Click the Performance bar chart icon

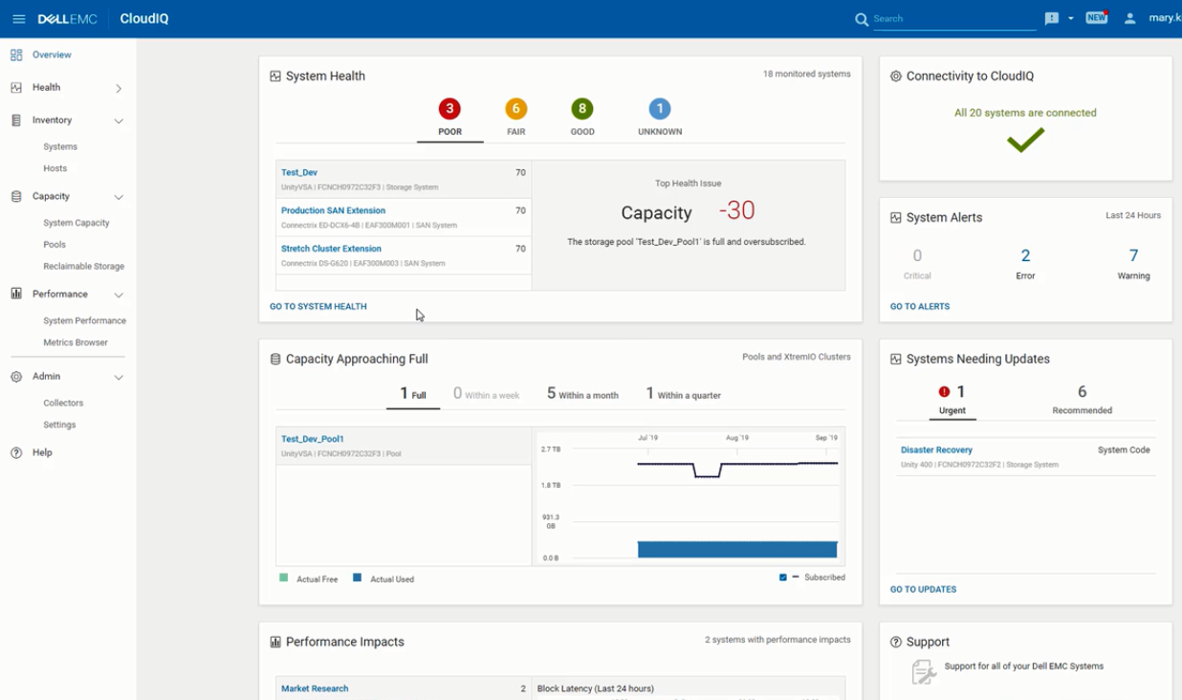[16, 295]
